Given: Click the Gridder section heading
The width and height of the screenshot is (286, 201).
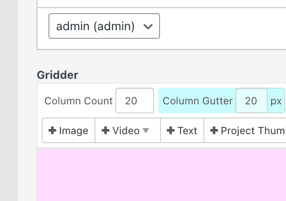Looking at the screenshot, I should pyautogui.click(x=57, y=75).
